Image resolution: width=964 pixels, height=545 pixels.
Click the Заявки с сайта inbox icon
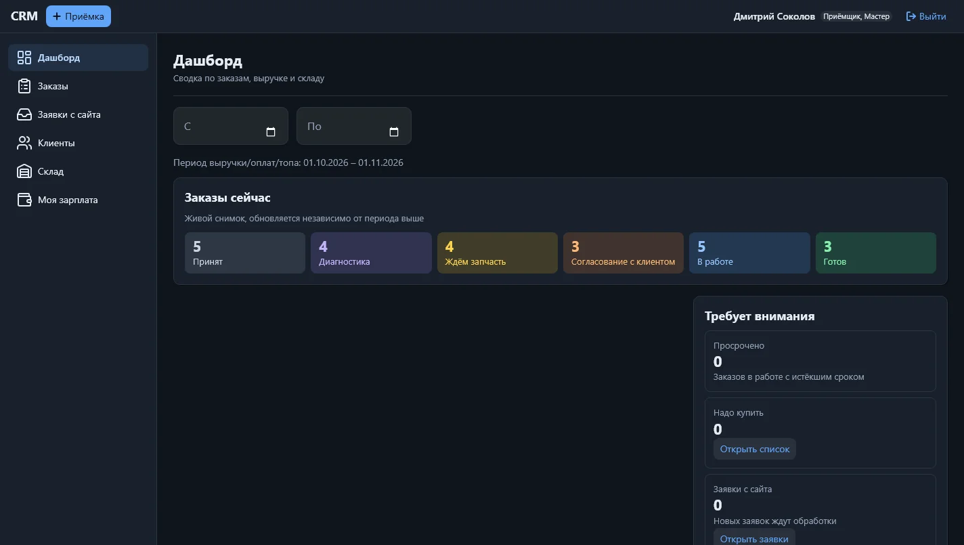[24, 114]
